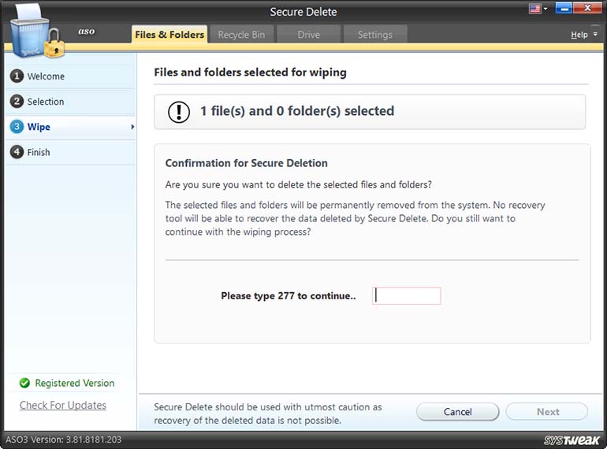Viewport: 607px width, 449px height.
Task: Click 'Files and folders selected for wiping' heading
Action: [x=250, y=72]
